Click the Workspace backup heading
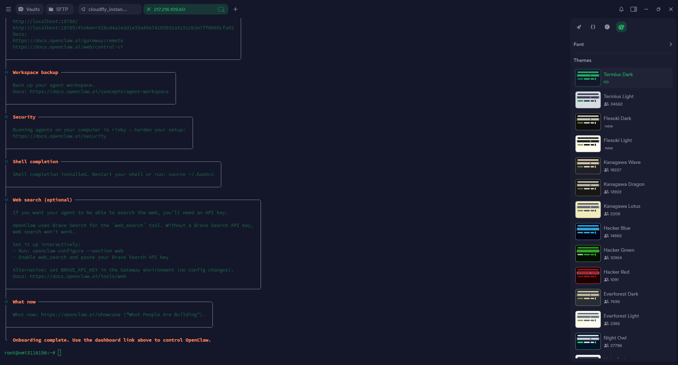 (35, 72)
